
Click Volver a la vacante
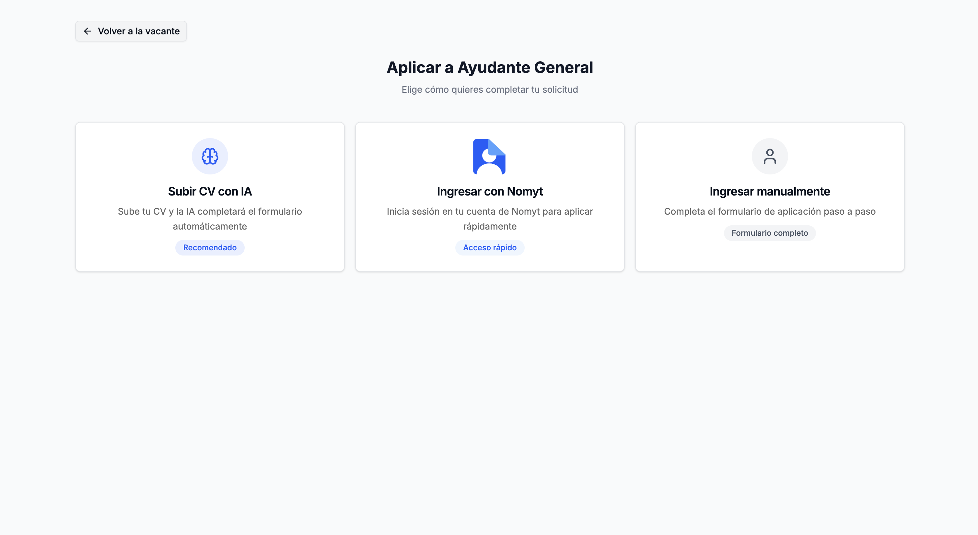pyautogui.click(x=131, y=31)
